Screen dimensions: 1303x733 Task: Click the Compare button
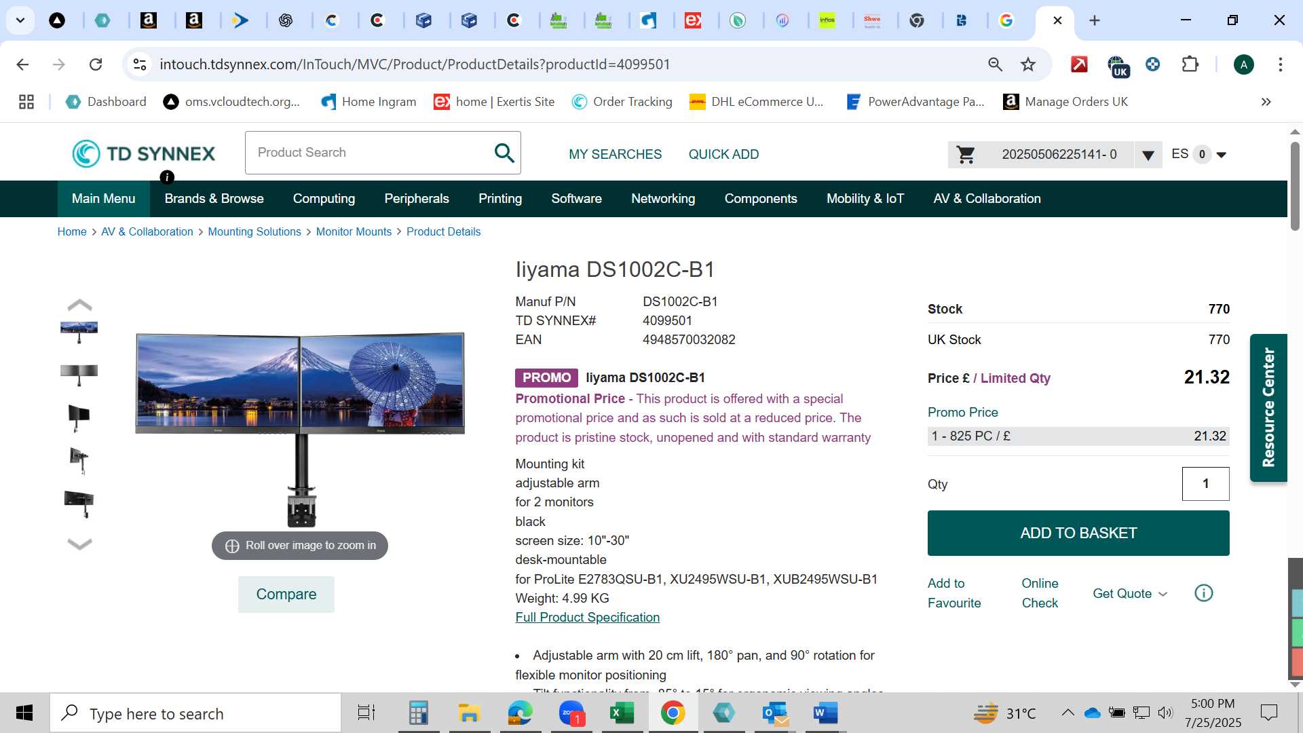point(286,595)
